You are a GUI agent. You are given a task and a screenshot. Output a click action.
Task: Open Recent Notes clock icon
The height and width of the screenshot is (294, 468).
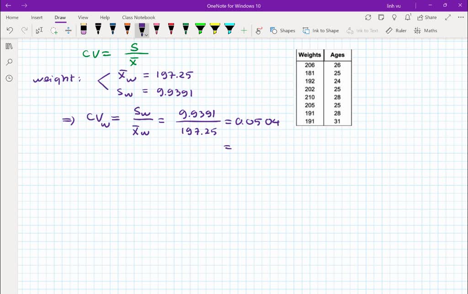click(9, 78)
